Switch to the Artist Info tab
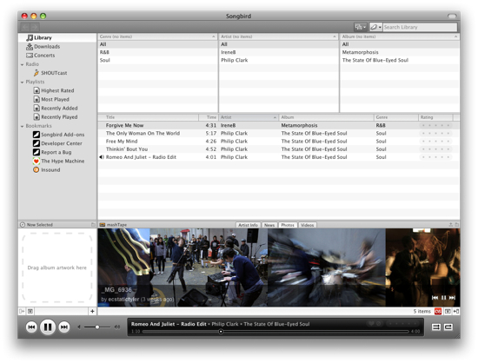 point(248,225)
